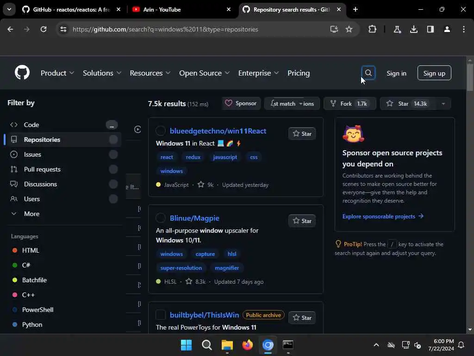Screen dimensions: 474x356
Task: Switch to Arin - YouTube tab
Action: (181, 9)
